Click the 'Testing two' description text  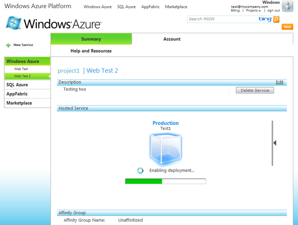click(75, 89)
